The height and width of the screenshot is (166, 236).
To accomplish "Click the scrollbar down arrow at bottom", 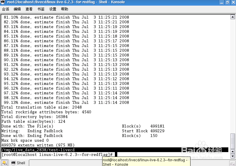I will click(x=233, y=156).
